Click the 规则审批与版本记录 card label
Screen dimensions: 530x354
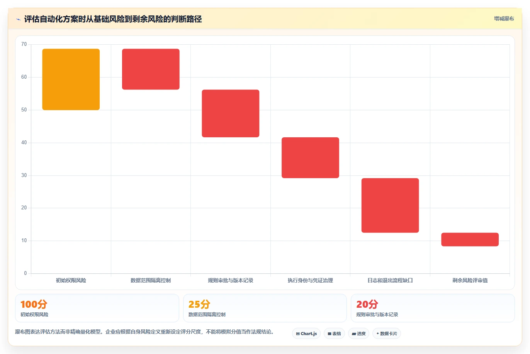point(377,315)
